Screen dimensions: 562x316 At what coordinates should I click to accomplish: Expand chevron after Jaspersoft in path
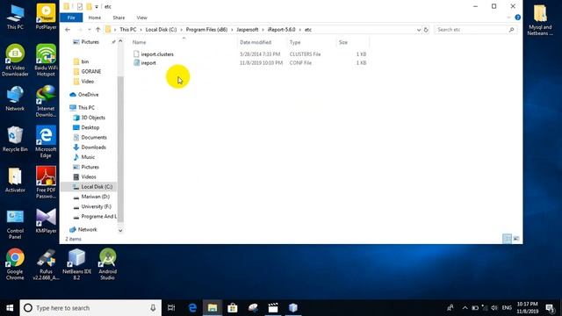(263, 30)
